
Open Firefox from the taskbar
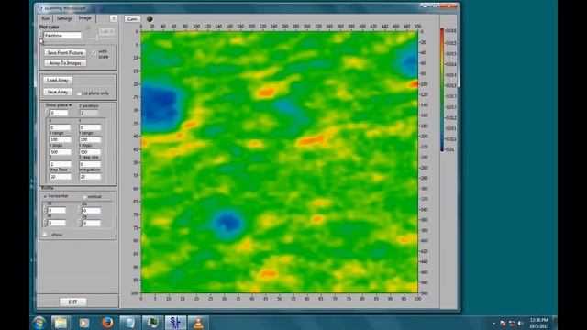107,323
